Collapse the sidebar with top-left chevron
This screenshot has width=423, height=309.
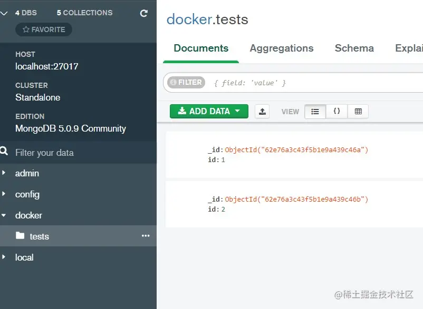pyautogui.click(x=5, y=13)
